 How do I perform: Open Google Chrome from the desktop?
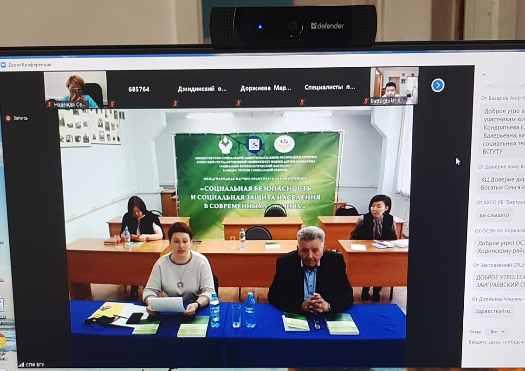coord(2,342)
